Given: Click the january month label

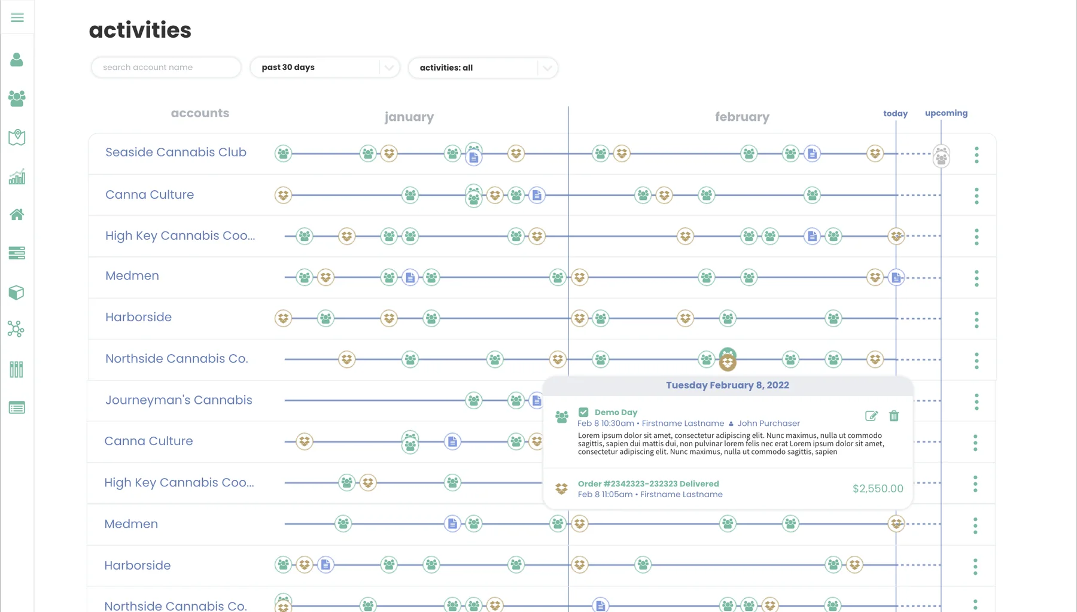Looking at the screenshot, I should point(409,117).
